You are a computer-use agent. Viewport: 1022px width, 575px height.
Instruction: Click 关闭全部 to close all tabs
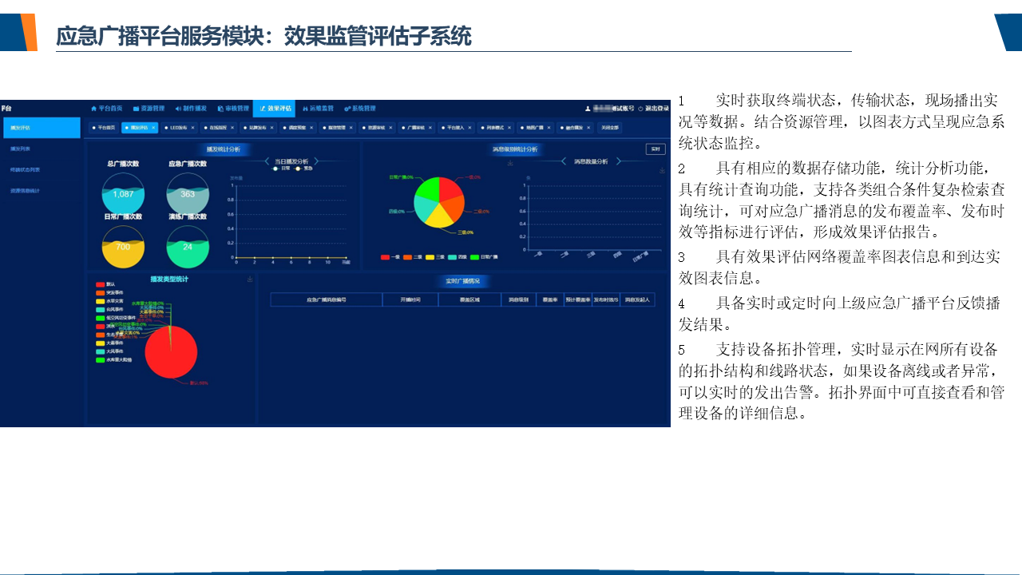610,127
